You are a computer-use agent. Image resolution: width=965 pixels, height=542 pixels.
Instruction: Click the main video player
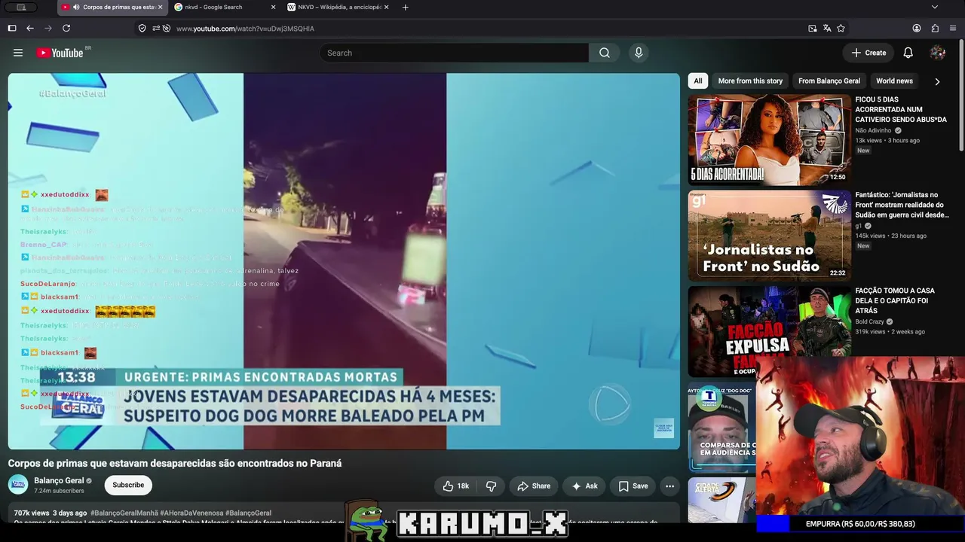[344, 261]
